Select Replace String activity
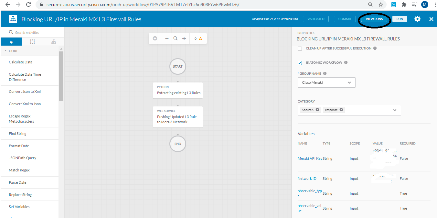Image resolution: width=437 pixels, height=218 pixels. pos(30,195)
